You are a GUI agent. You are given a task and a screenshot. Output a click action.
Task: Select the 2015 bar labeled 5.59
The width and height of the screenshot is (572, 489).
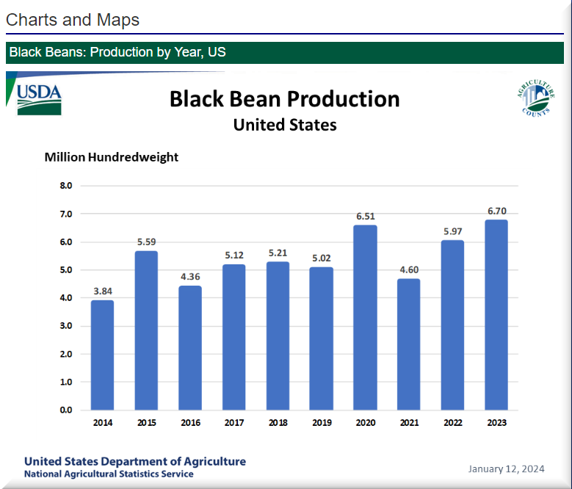coord(146,330)
